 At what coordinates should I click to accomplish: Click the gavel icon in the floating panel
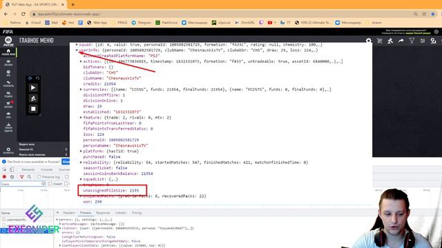pyautogui.click(x=33, y=98)
